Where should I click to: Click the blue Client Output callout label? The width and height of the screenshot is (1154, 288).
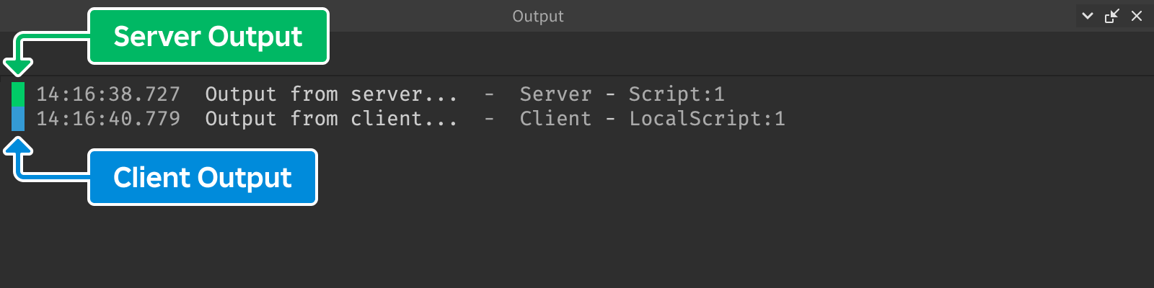[x=203, y=177]
